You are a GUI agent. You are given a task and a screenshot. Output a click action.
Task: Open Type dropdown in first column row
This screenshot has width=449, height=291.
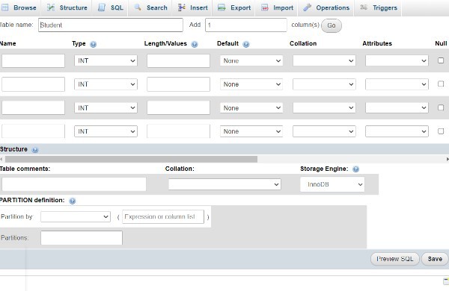pyautogui.click(x=106, y=60)
